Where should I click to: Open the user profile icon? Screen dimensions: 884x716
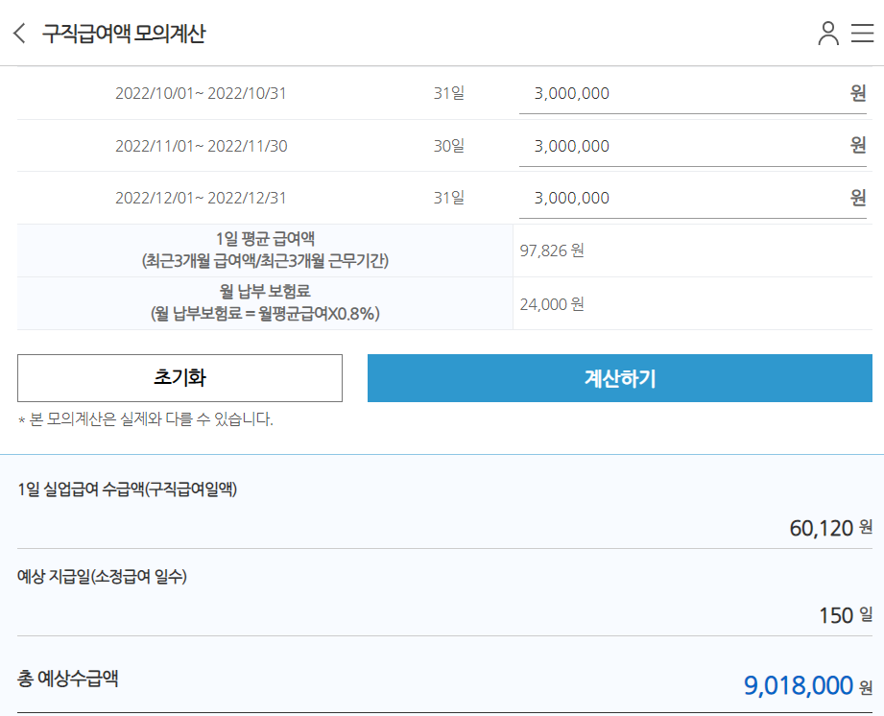pyautogui.click(x=826, y=30)
